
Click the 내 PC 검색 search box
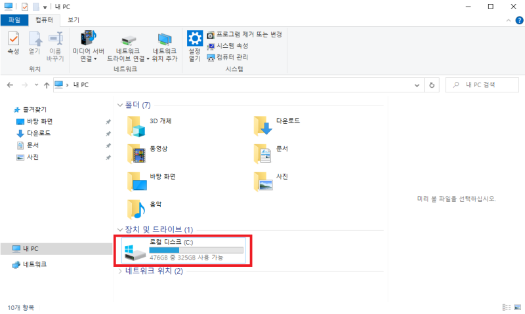pyautogui.click(x=482, y=85)
